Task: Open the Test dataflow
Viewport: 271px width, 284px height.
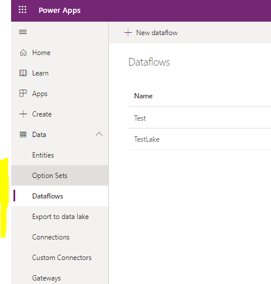Action: [x=140, y=118]
